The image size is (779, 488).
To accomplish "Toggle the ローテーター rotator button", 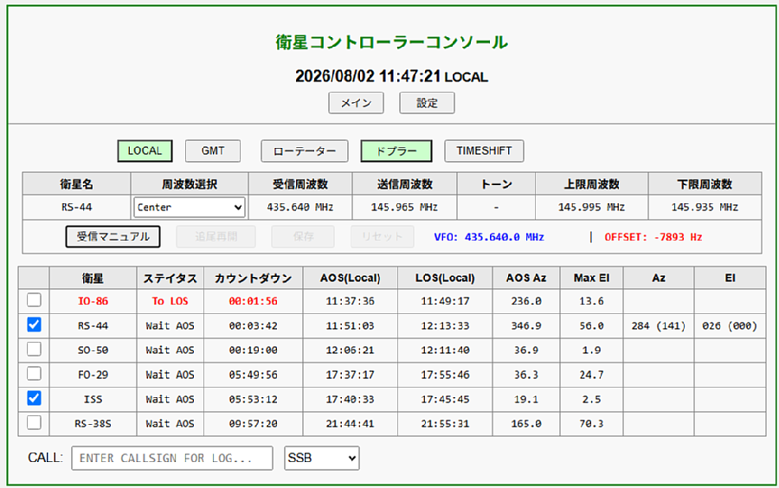I will 305,151.
